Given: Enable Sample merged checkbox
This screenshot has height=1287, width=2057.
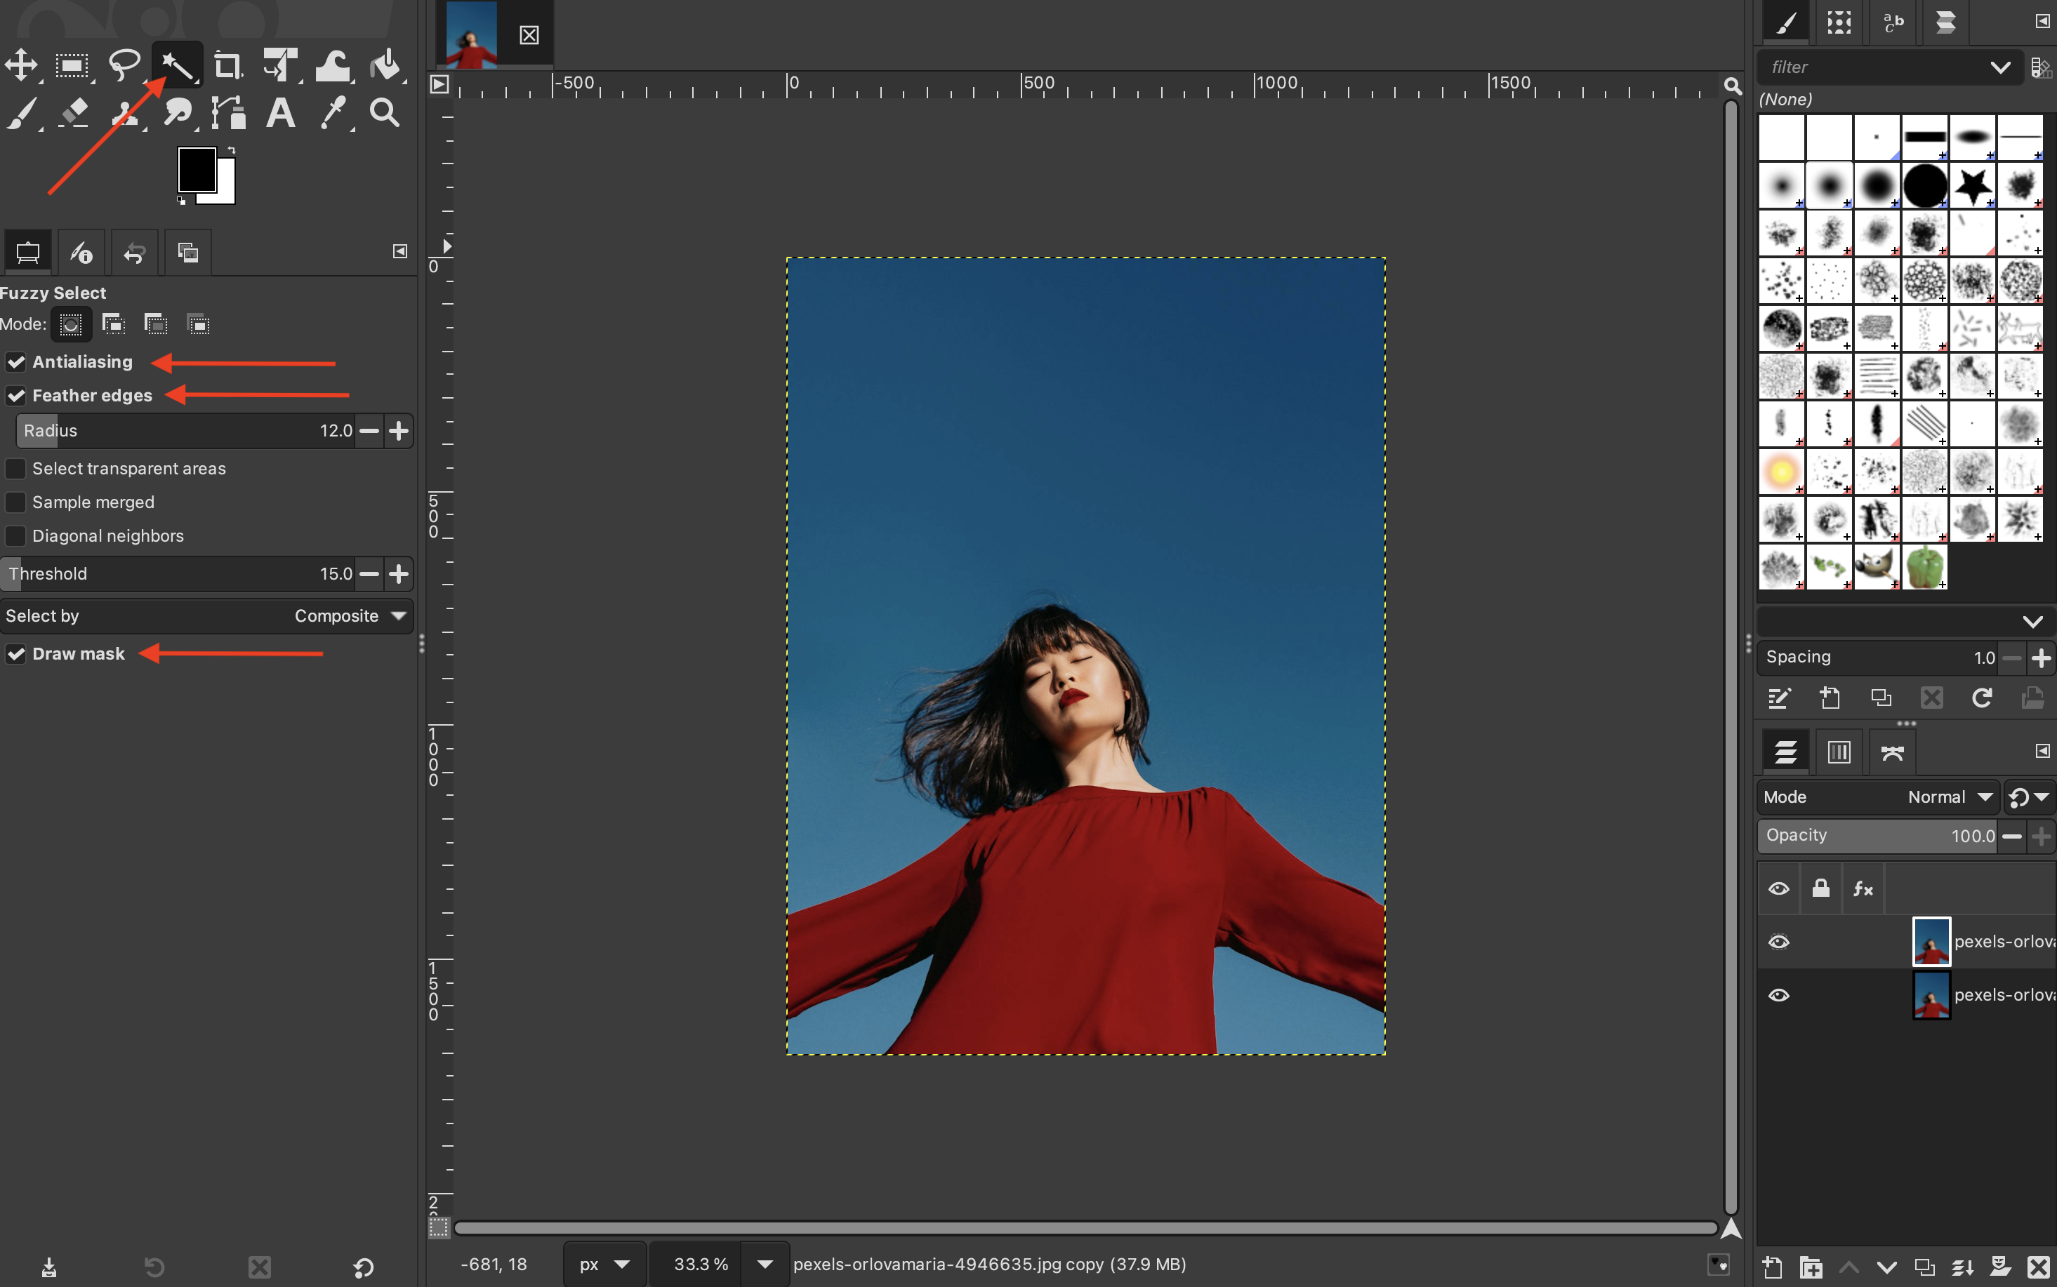Looking at the screenshot, I should pyautogui.click(x=16, y=502).
